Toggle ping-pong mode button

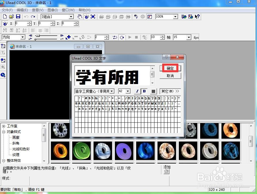click(115, 37)
